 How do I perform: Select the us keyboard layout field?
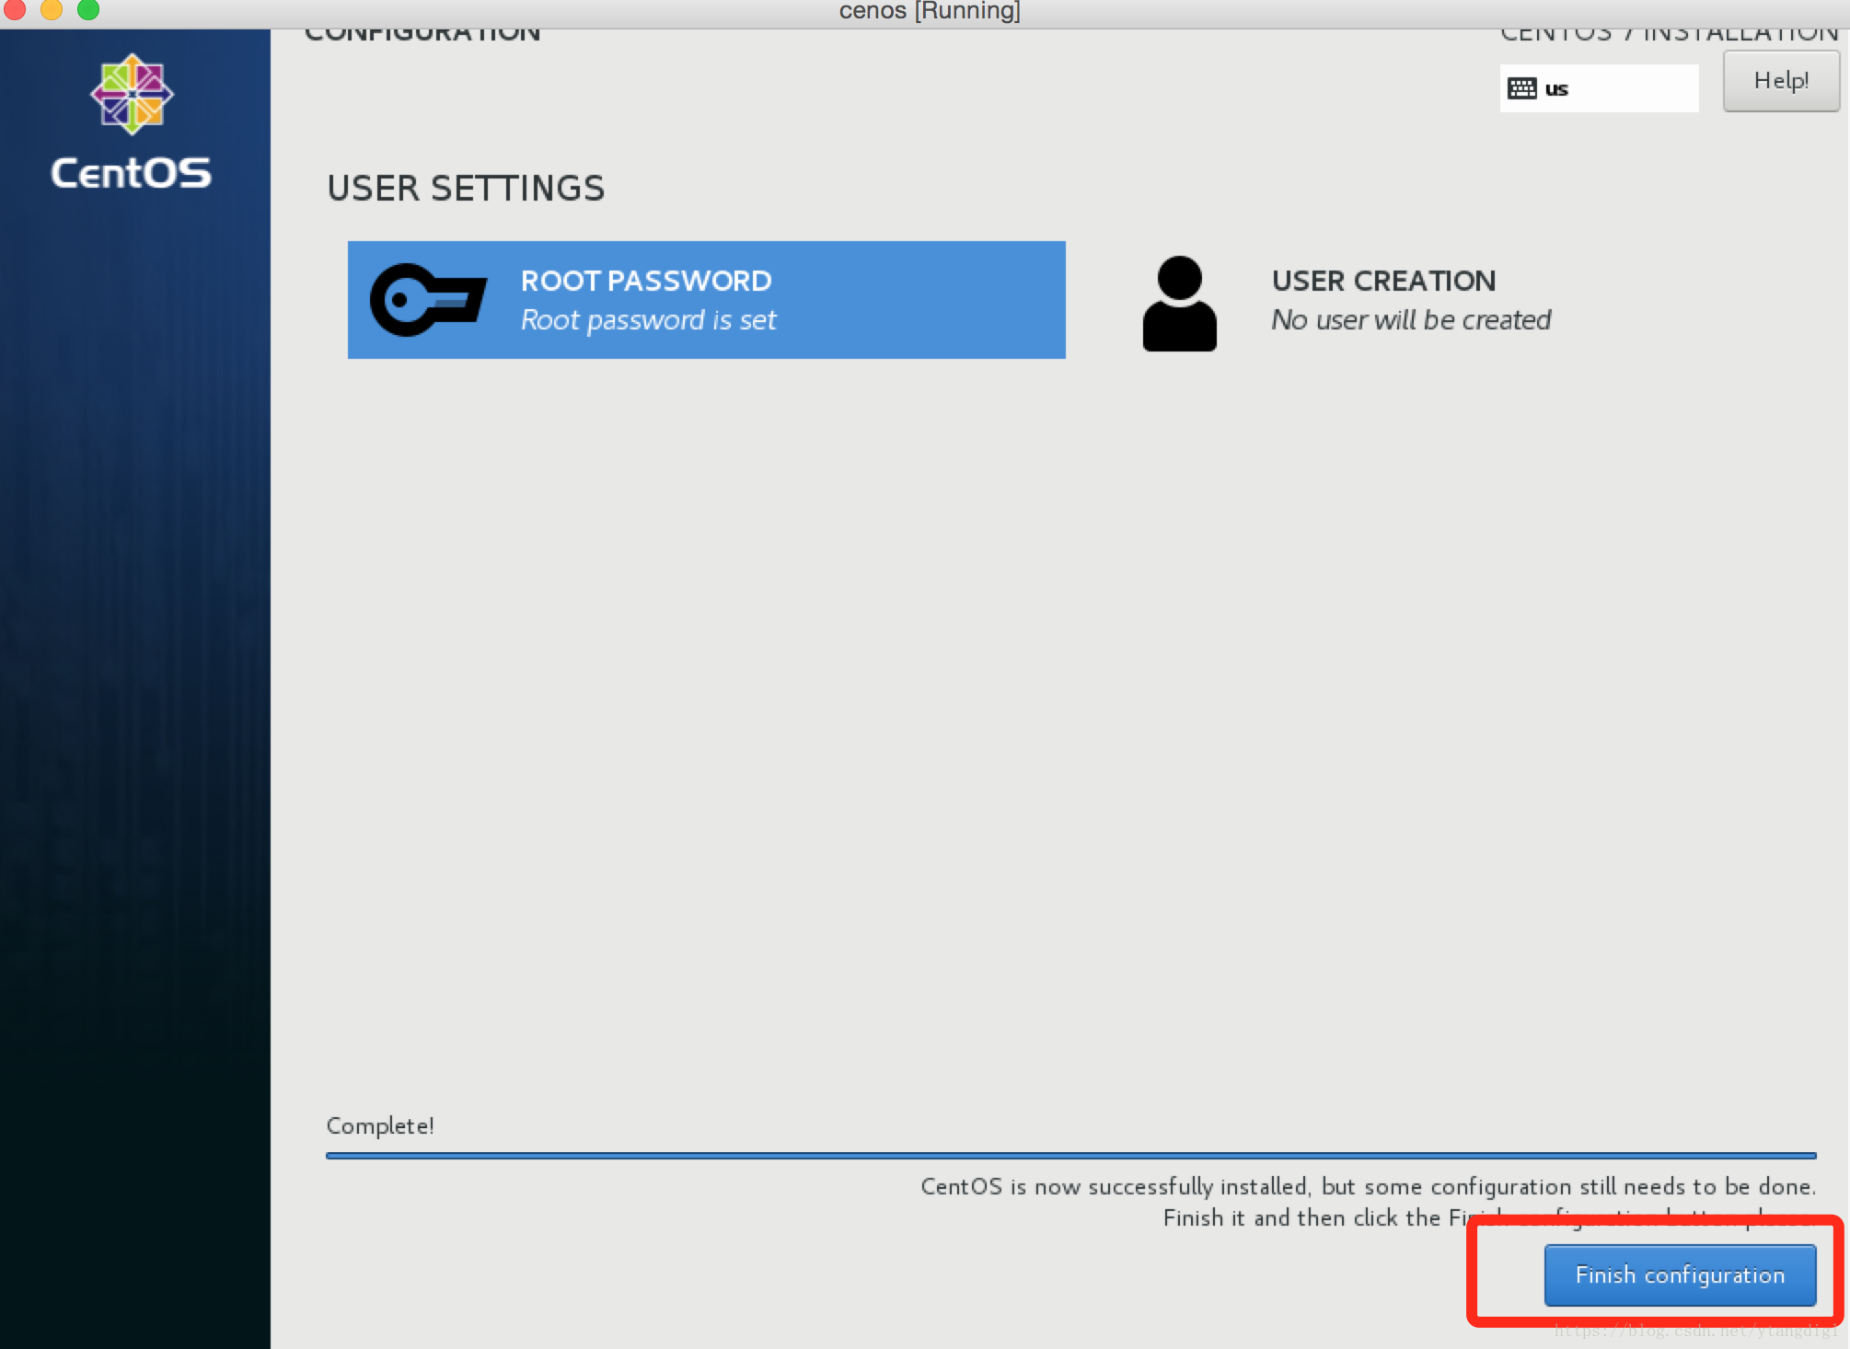click(x=1599, y=88)
